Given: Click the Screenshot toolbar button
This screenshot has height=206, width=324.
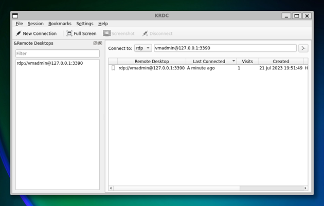Looking at the screenshot, I should point(119,33).
